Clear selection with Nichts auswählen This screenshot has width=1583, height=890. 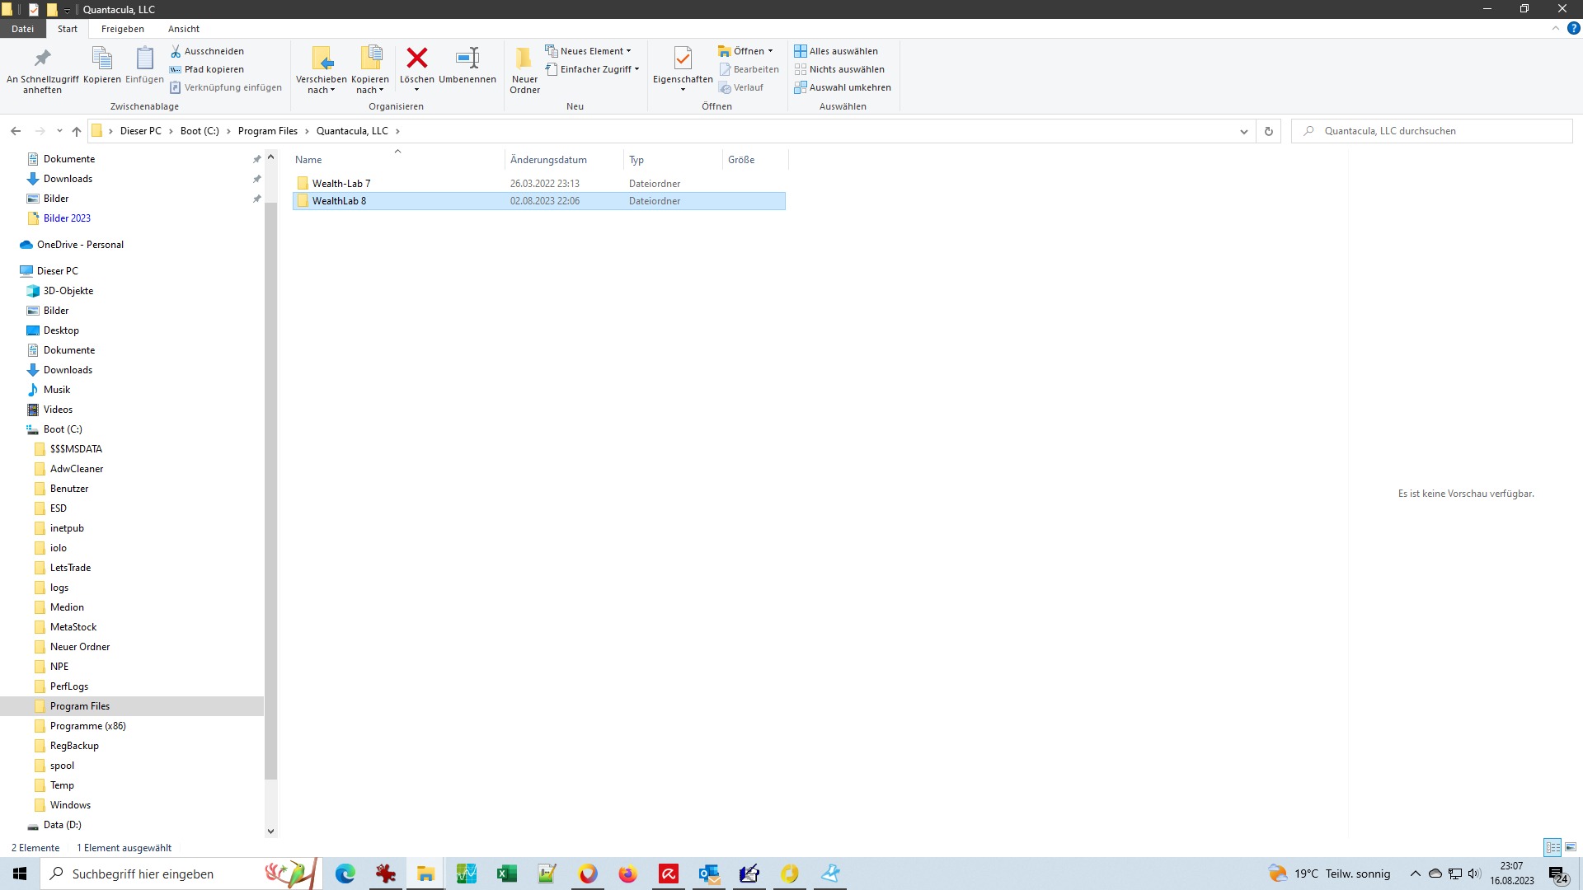pyautogui.click(x=839, y=69)
